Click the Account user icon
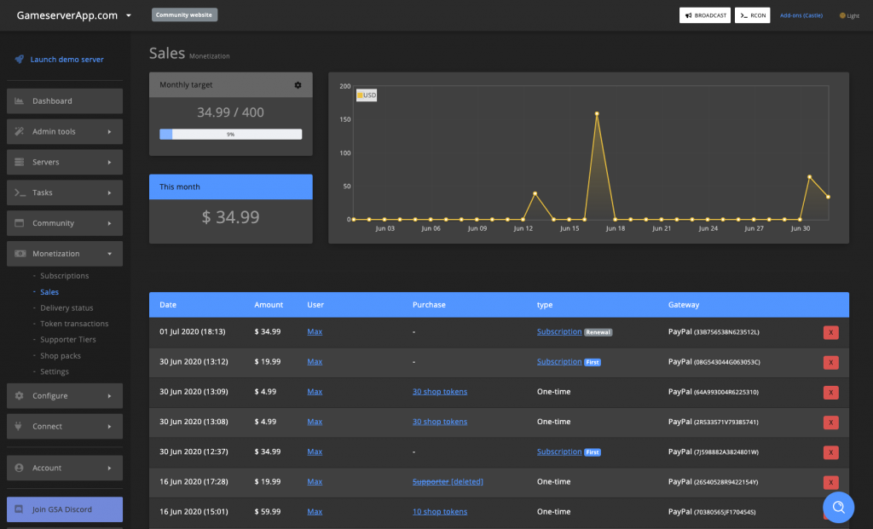Image resolution: width=873 pixels, height=529 pixels. coord(20,468)
